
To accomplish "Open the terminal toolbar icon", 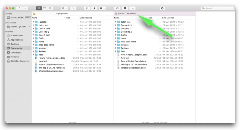I will click(x=125, y=8).
